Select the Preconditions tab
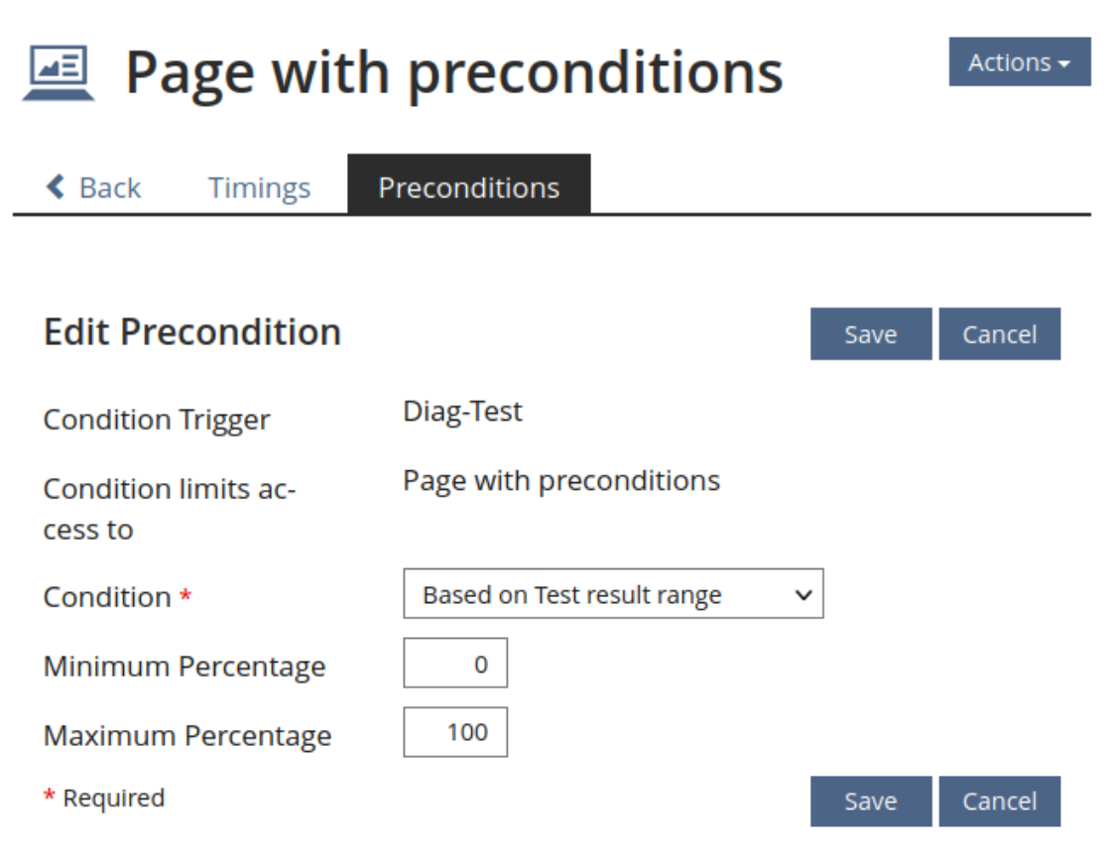1108x866 pixels. pyautogui.click(x=468, y=187)
